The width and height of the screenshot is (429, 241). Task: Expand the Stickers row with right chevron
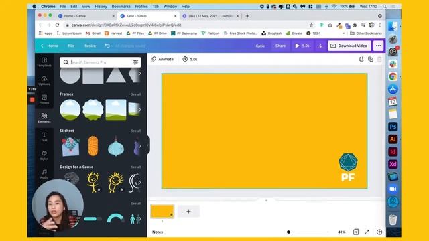(140, 146)
